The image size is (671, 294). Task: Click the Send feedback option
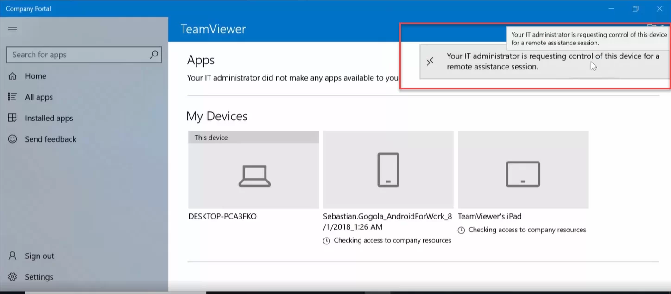click(51, 139)
